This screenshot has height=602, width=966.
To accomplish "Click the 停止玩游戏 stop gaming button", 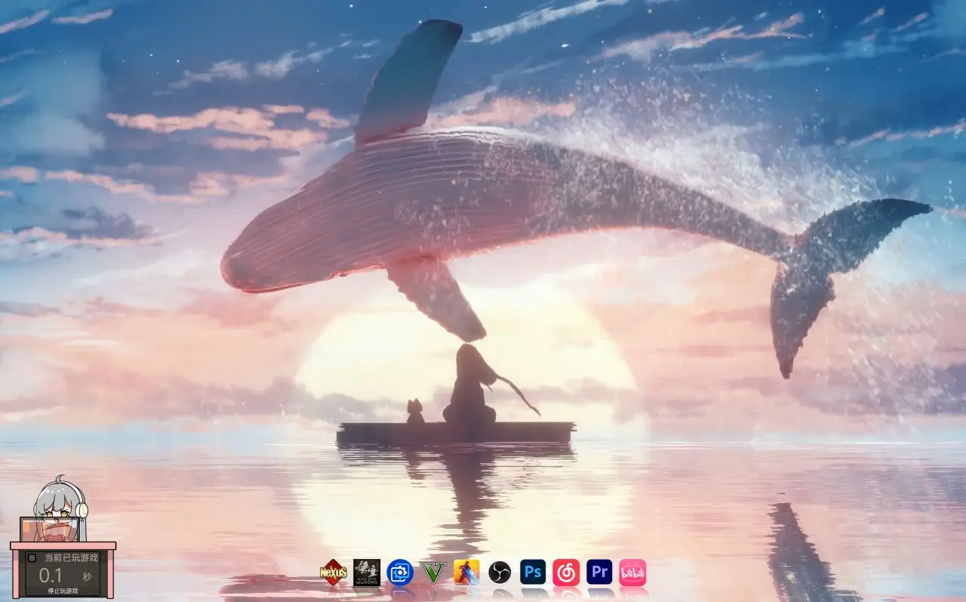I will [63, 591].
